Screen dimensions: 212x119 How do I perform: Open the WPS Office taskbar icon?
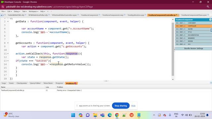click(132, 115)
